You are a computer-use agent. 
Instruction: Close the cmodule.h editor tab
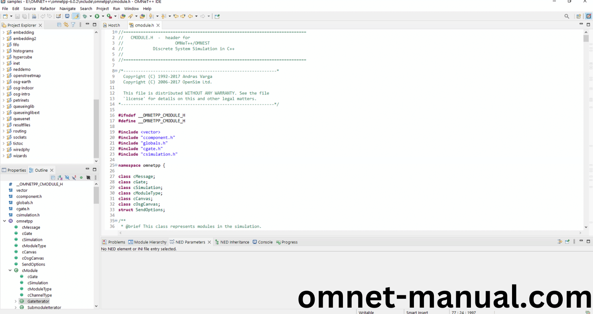[158, 25]
